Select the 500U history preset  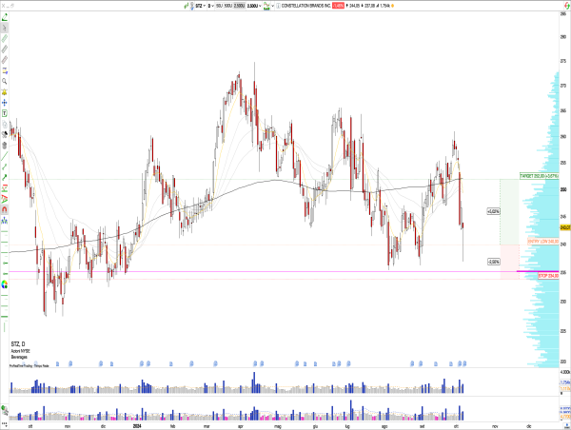point(228,6)
